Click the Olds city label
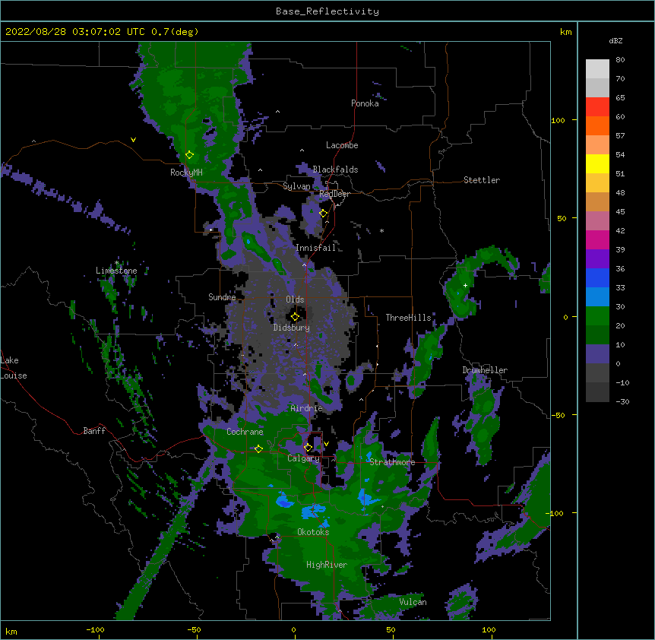Image resolution: width=655 pixels, height=640 pixels. tap(295, 299)
